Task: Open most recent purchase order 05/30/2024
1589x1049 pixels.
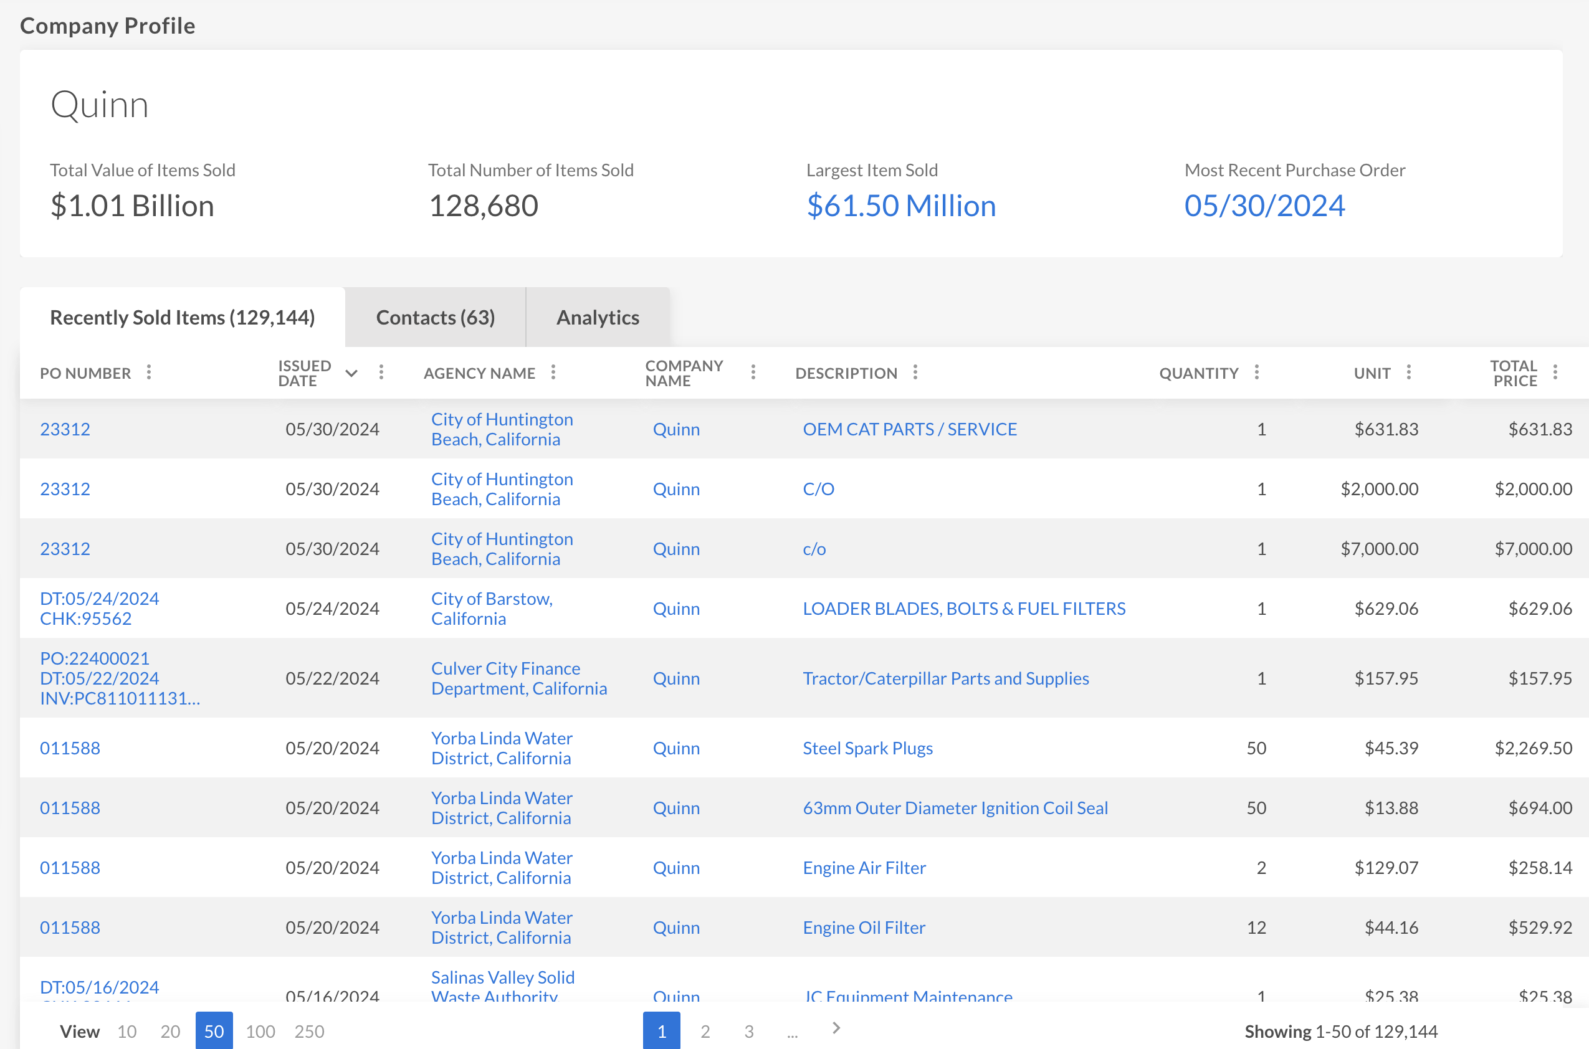Action: coord(1264,206)
